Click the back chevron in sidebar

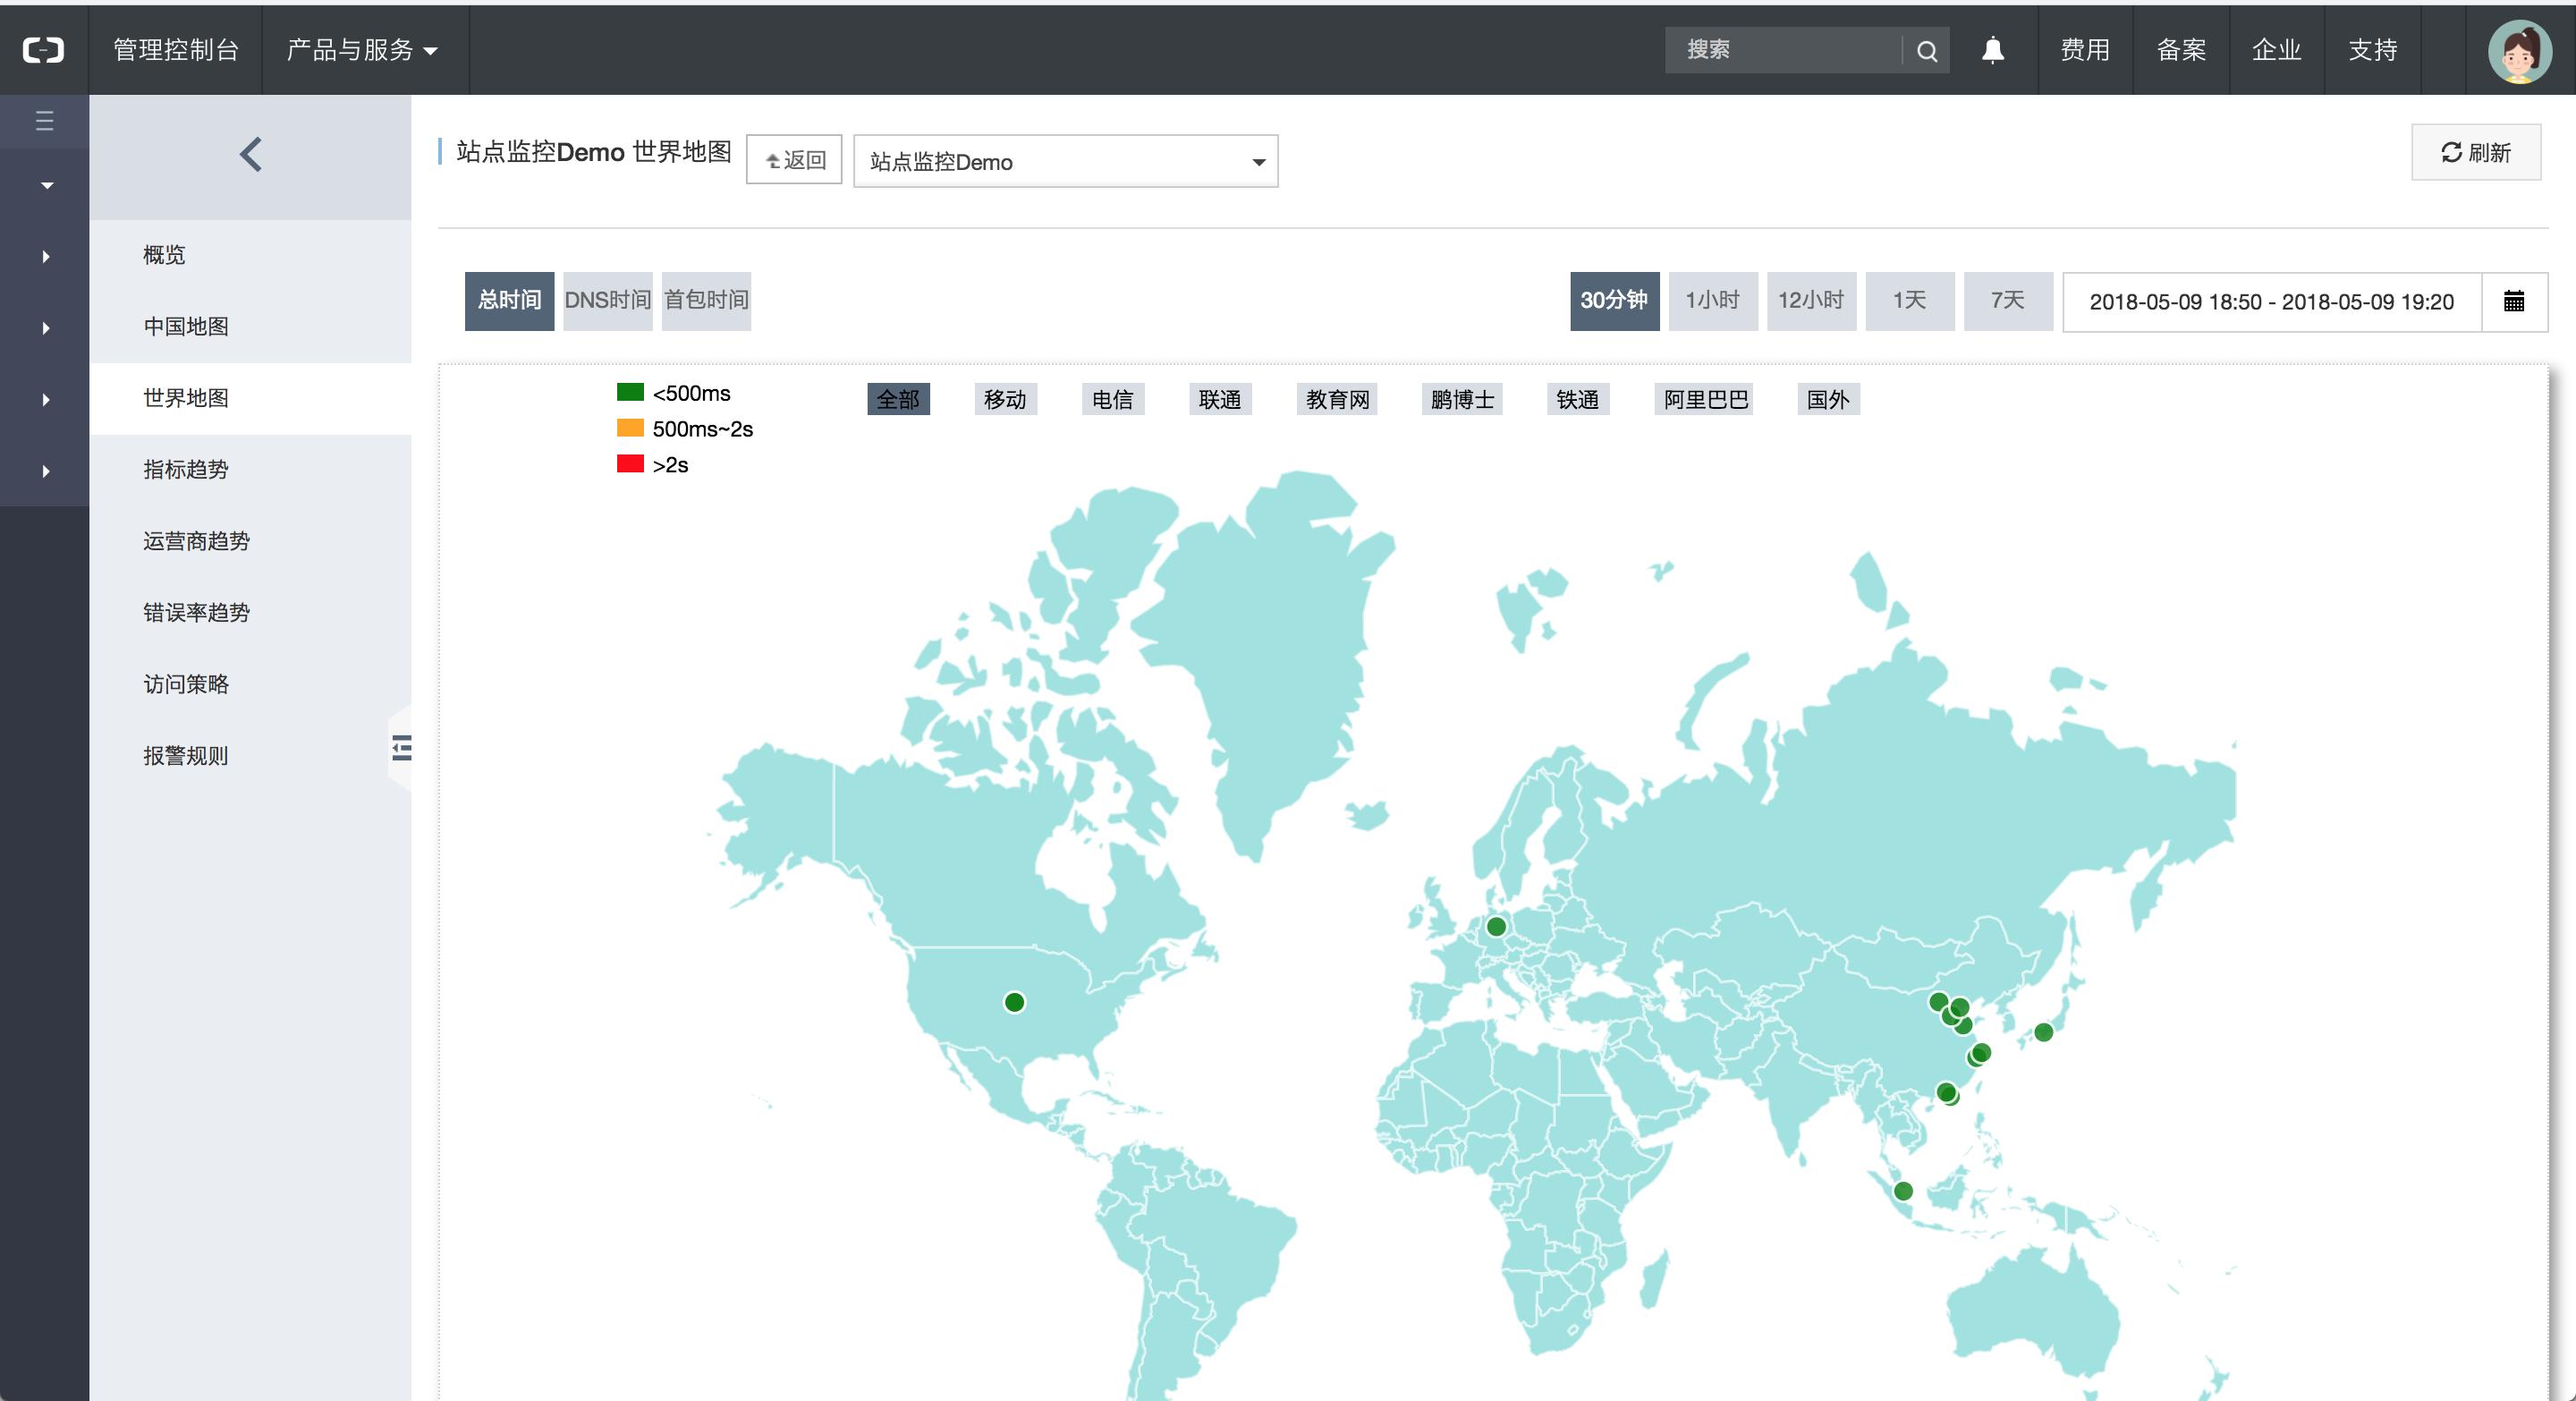[x=251, y=154]
